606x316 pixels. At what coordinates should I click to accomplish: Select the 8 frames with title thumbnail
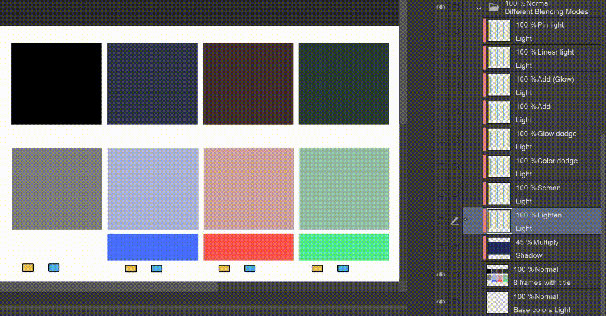[x=497, y=275]
